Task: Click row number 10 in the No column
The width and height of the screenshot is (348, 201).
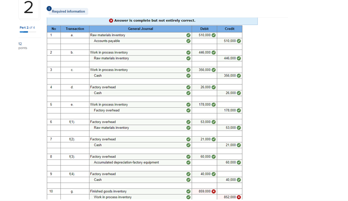Action: (x=51, y=191)
